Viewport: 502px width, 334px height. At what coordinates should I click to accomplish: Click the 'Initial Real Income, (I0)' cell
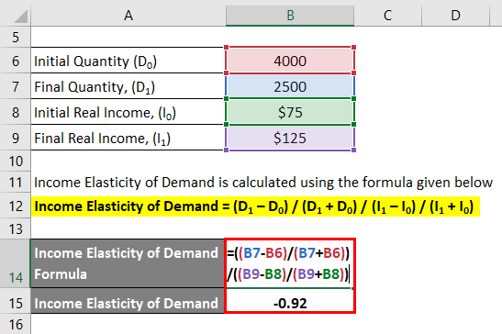click(x=128, y=112)
